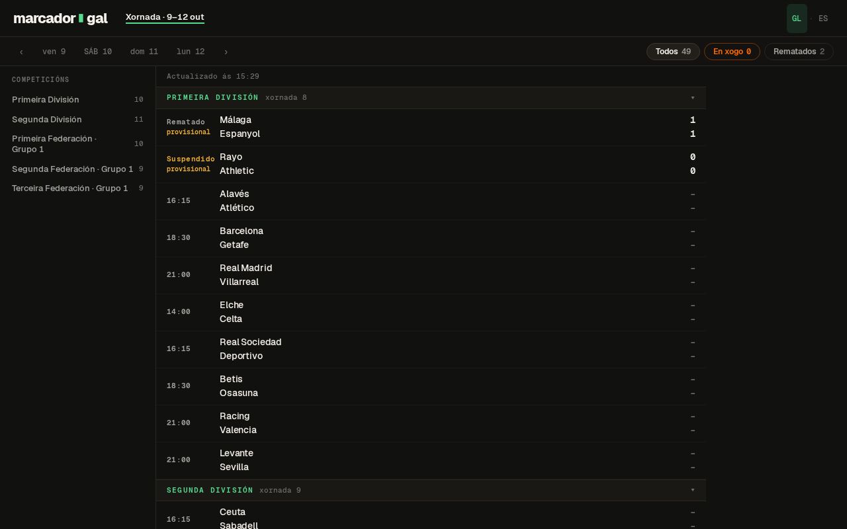Open the Real Madrid vs Villarreal match
The width and height of the screenshot is (847, 529).
coord(431,275)
